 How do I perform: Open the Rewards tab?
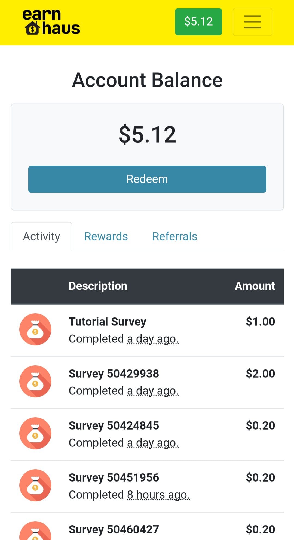[106, 236]
